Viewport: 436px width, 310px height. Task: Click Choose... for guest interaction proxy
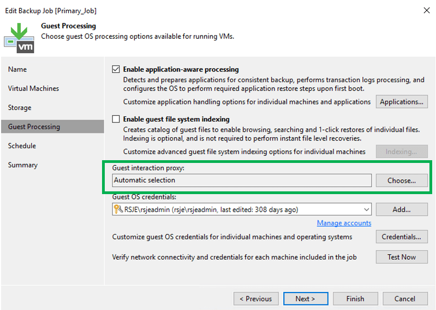pos(402,180)
